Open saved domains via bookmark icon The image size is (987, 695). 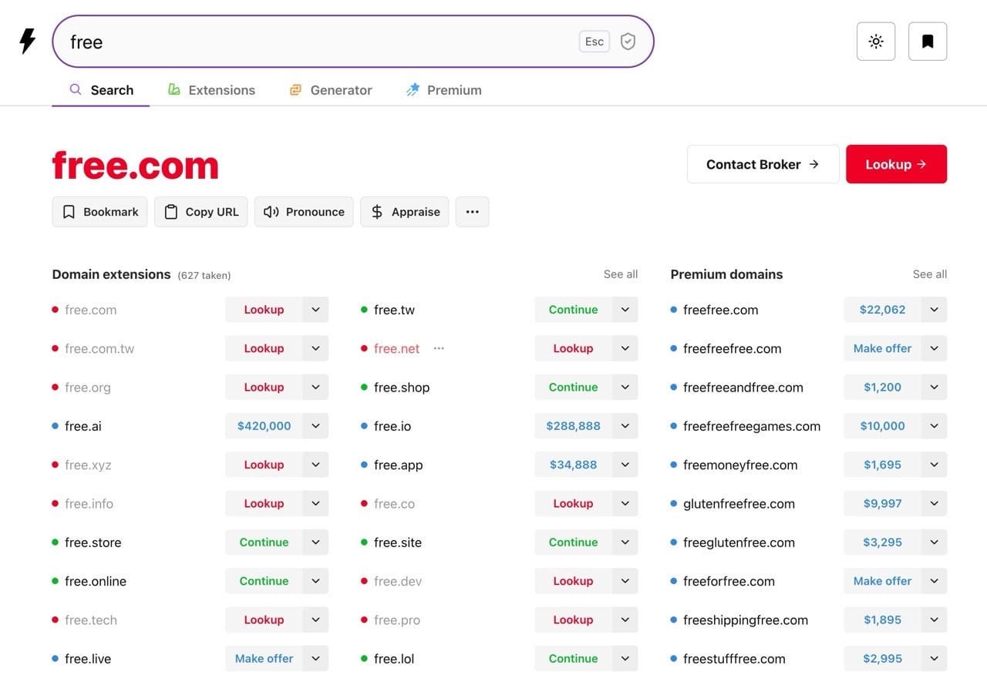[x=927, y=41]
